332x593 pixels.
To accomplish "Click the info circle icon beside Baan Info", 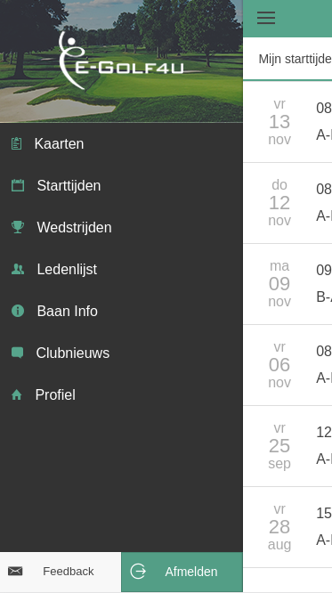I will (18, 311).
